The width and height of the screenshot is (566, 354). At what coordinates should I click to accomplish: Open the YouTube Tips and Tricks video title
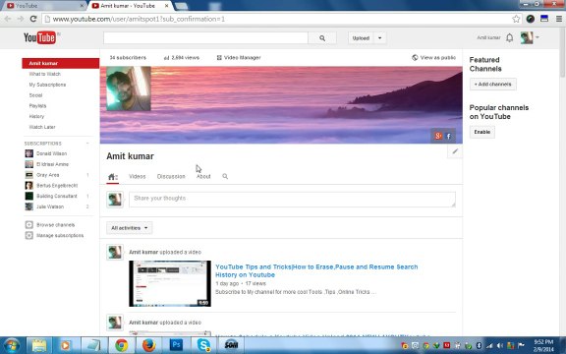tap(316, 270)
